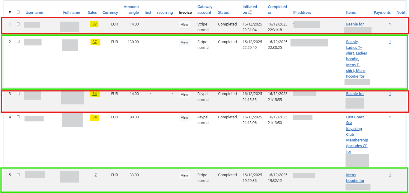View invoice for the 80.00 Paypal payment
The image size is (409, 193).
tap(184, 117)
